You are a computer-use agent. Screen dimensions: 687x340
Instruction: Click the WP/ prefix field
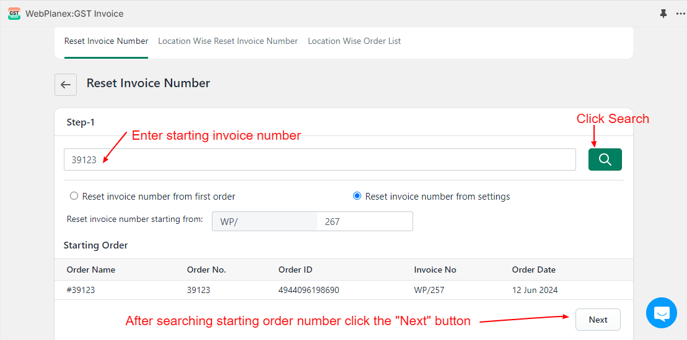[x=265, y=221]
